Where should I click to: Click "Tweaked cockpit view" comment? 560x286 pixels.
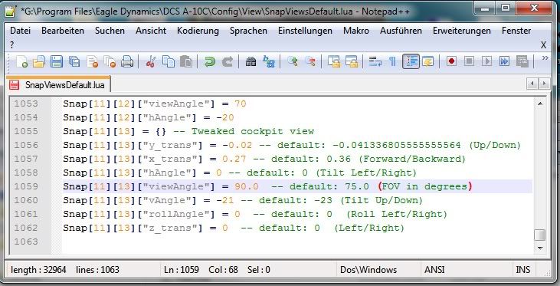(x=252, y=131)
